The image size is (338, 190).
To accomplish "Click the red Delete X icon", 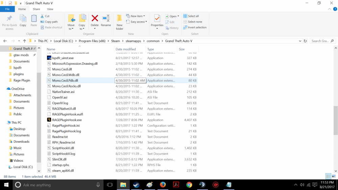I will 95,18.
